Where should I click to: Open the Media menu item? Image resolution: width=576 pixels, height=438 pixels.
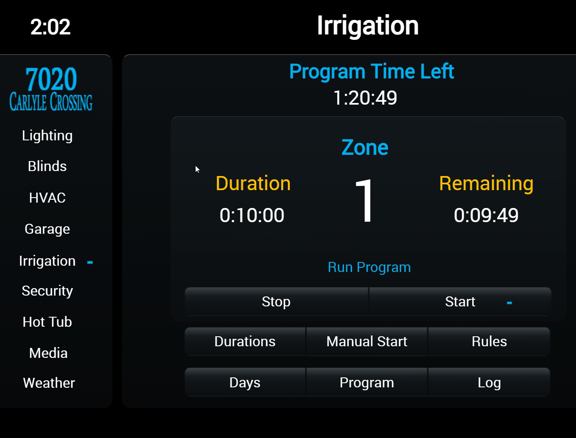(x=48, y=353)
